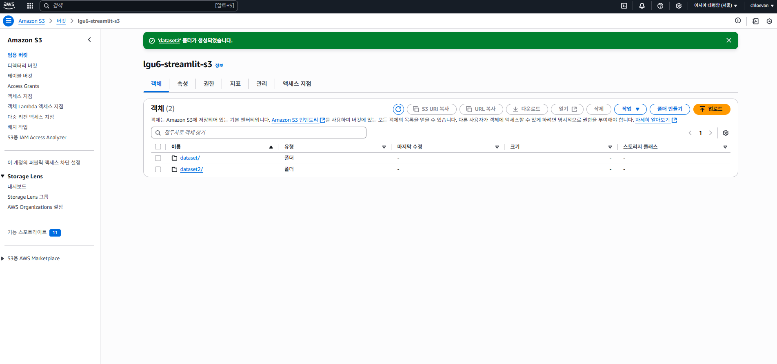Open 디렉터리 버킷 in sidebar
The height and width of the screenshot is (364, 777).
[22, 66]
